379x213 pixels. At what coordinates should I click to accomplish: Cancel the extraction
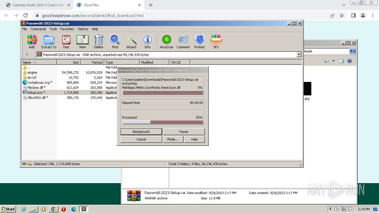pos(141,139)
